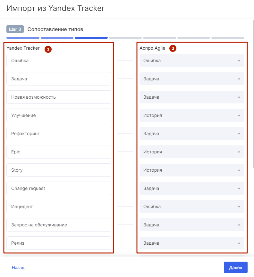Expand the История dropdown for Epic
This screenshot has height=277, width=254.
click(192, 152)
